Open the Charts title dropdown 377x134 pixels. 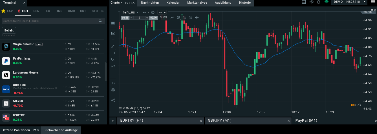pos(116,3)
